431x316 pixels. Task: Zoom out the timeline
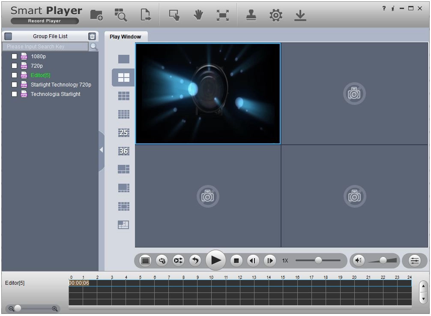pos(11,309)
